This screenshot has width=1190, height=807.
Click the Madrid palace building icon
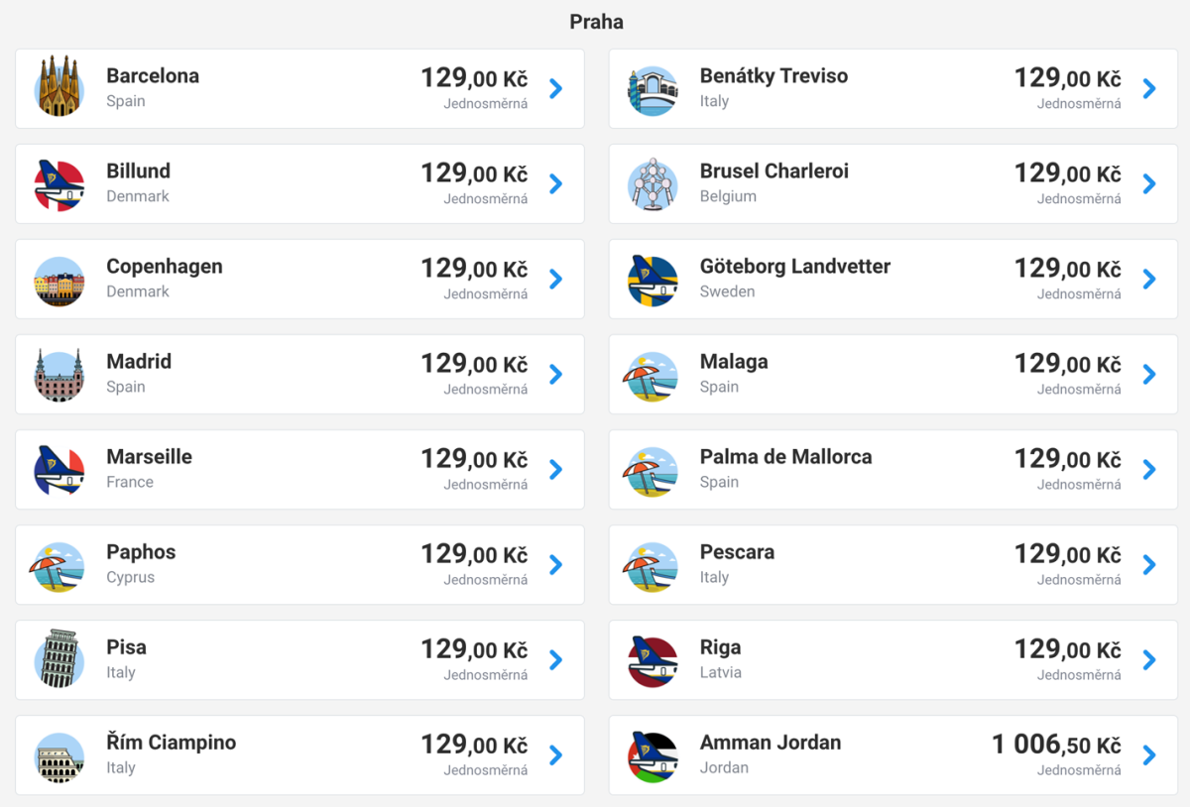[59, 375]
